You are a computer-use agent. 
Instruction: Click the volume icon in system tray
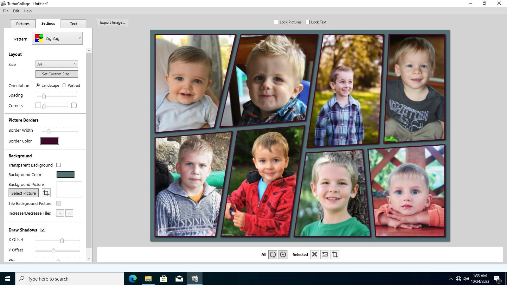466,279
